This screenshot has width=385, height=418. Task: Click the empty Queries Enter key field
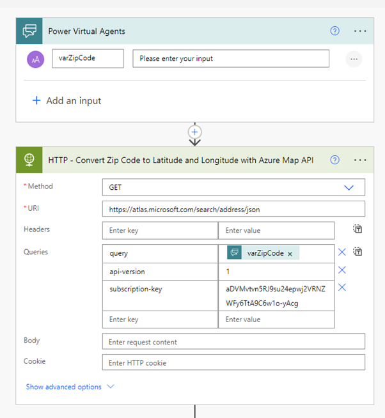(160, 320)
